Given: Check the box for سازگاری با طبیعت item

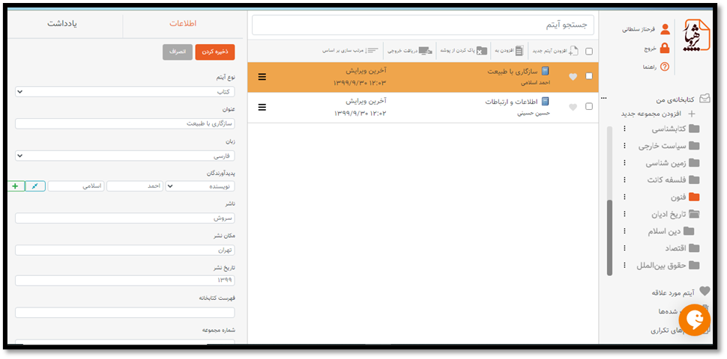Looking at the screenshot, I should click(x=589, y=76).
